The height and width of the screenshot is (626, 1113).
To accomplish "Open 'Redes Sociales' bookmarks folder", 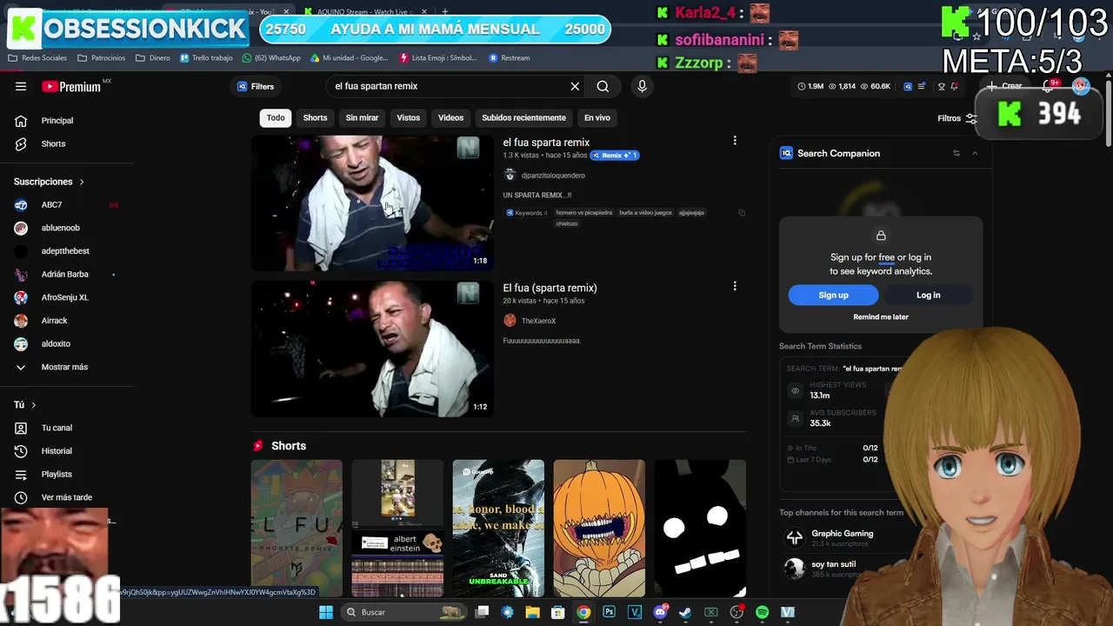I will point(37,58).
